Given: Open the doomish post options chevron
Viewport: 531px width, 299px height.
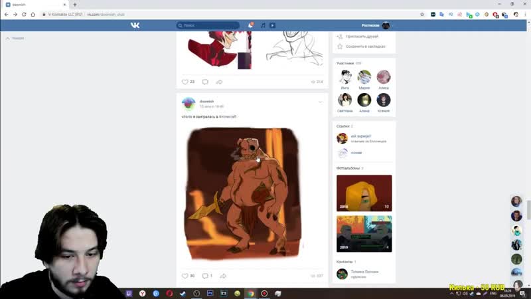Looking at the screenshot, I should (321, 102).
